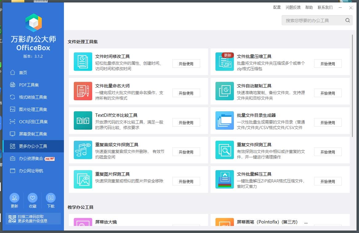The image size is (359, 233).
Task: Start 批量文件目录生成器 with 开始使用
Action: tap(328, 123)
